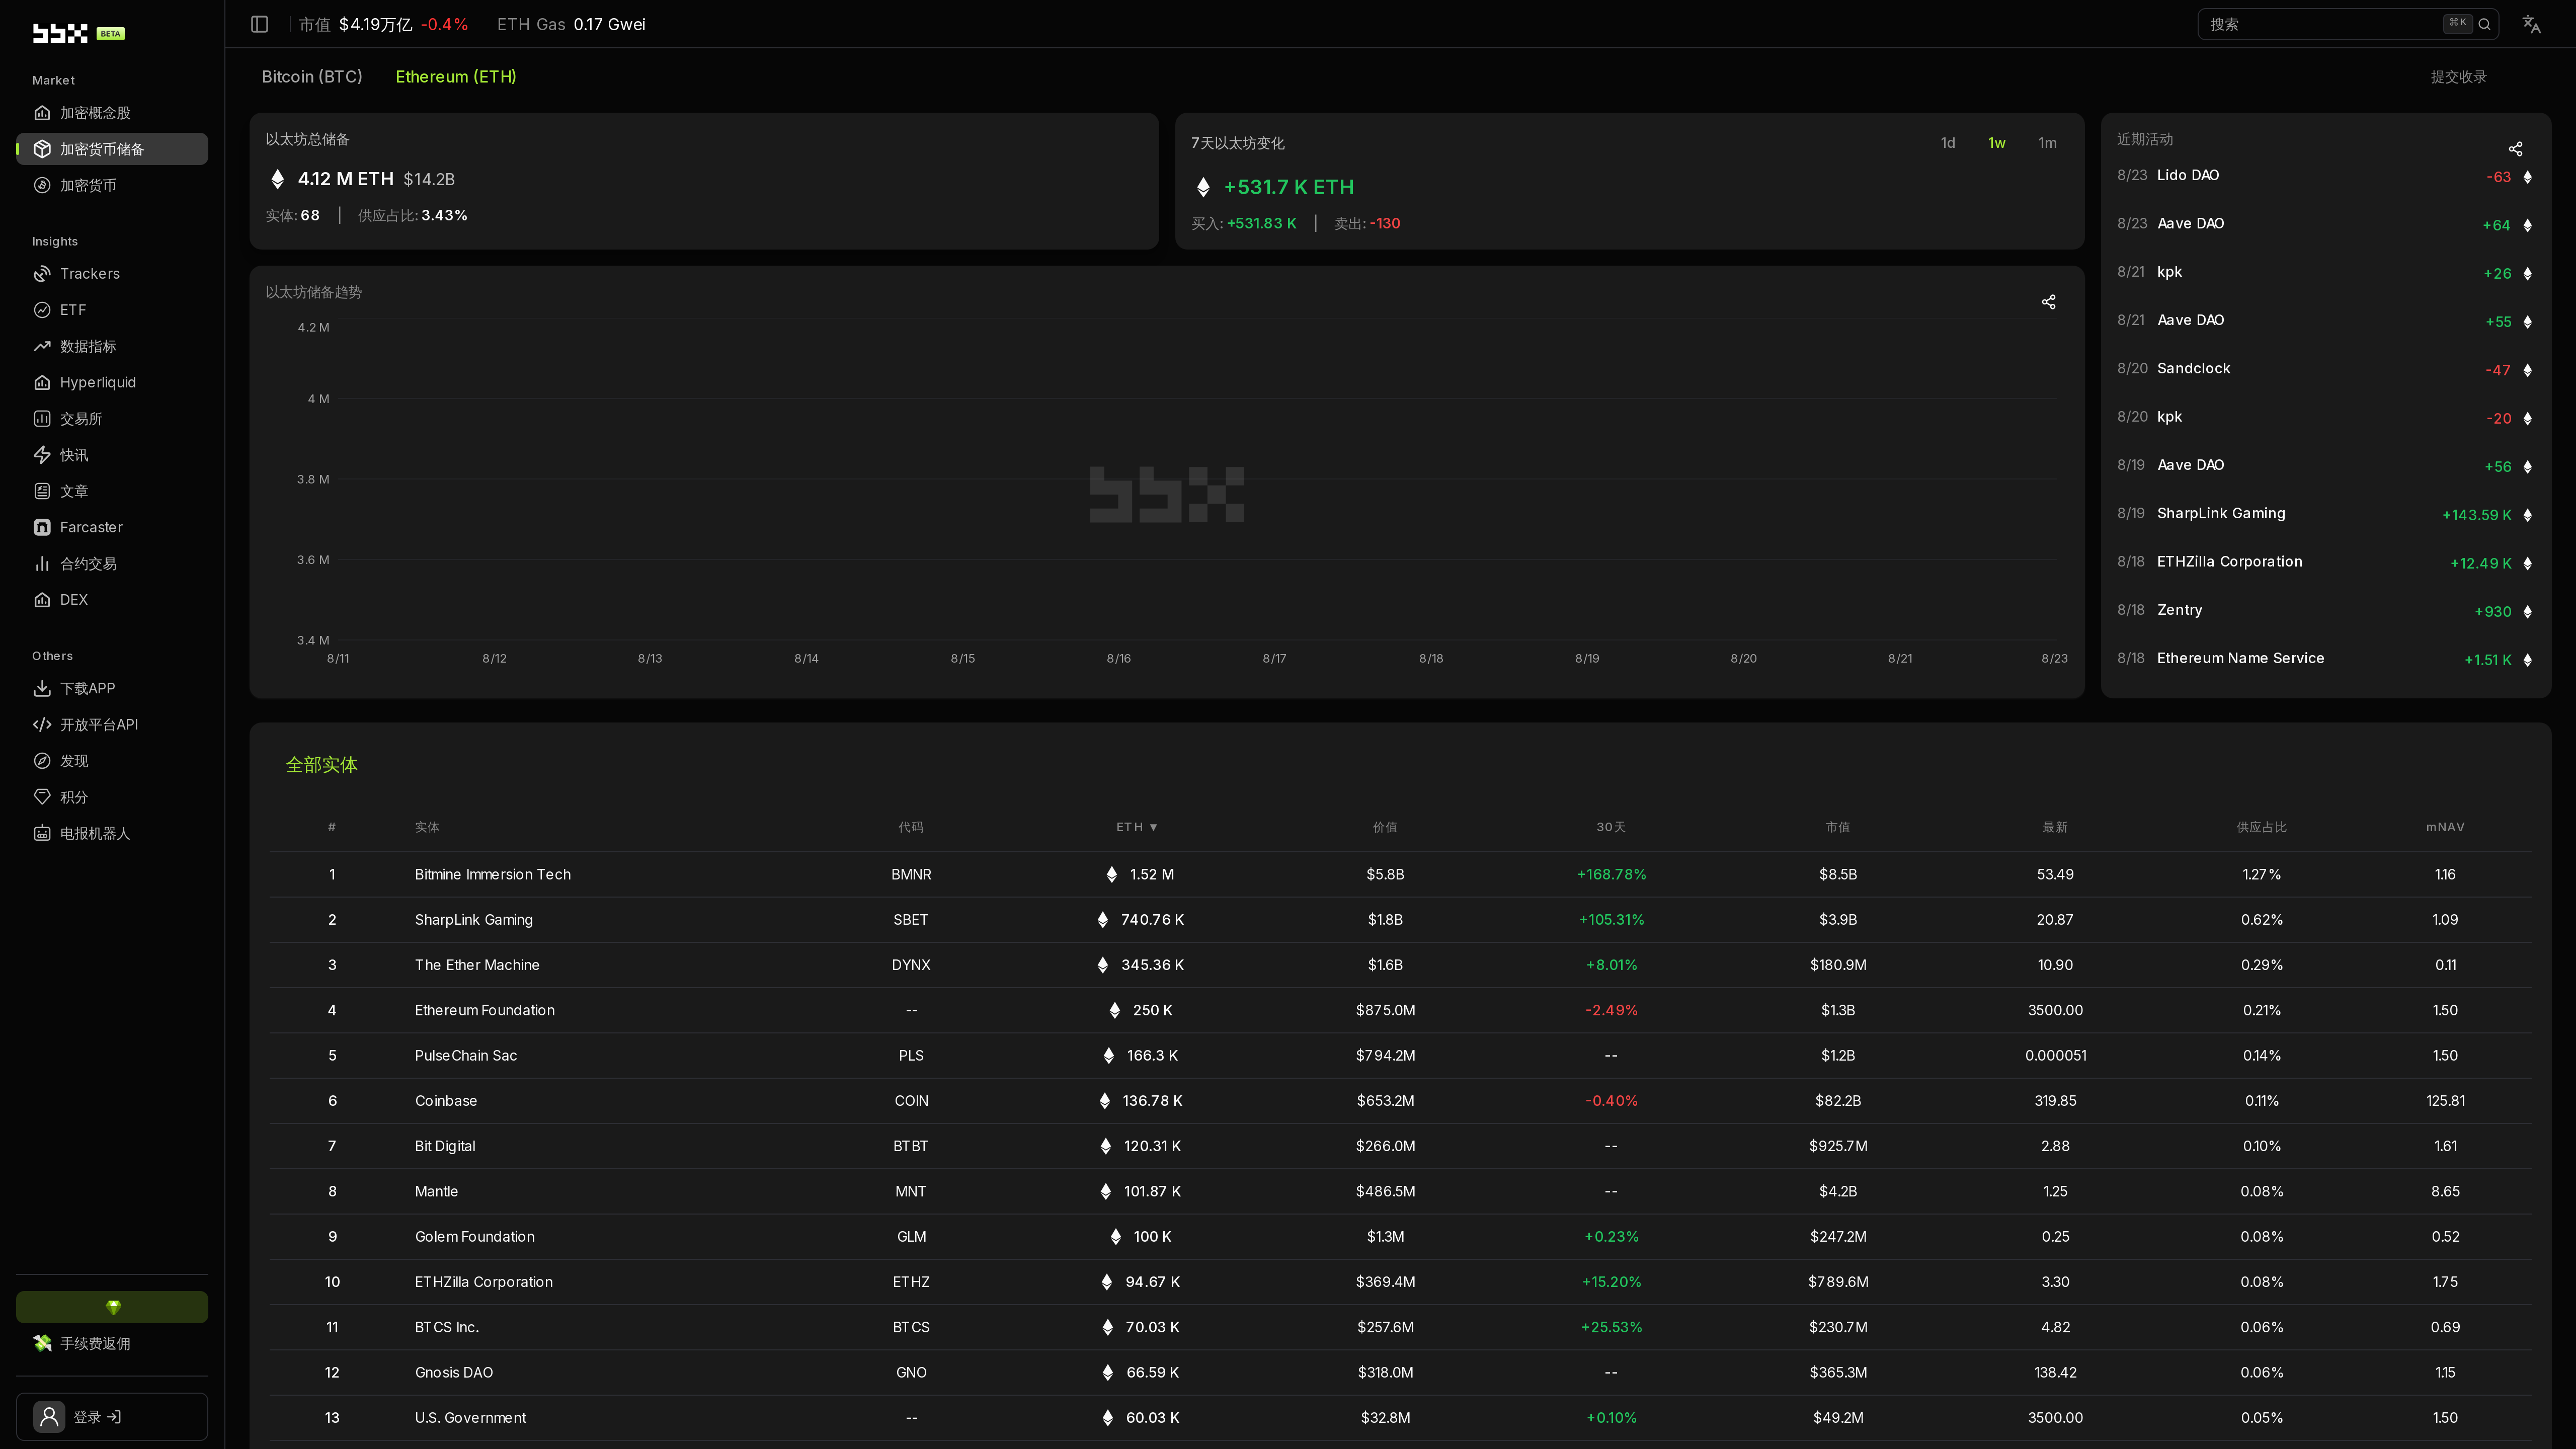This screenshot has width=2576, height=1449.
Task: Sort by the ETH column header
Action: tap(1136, 827)
